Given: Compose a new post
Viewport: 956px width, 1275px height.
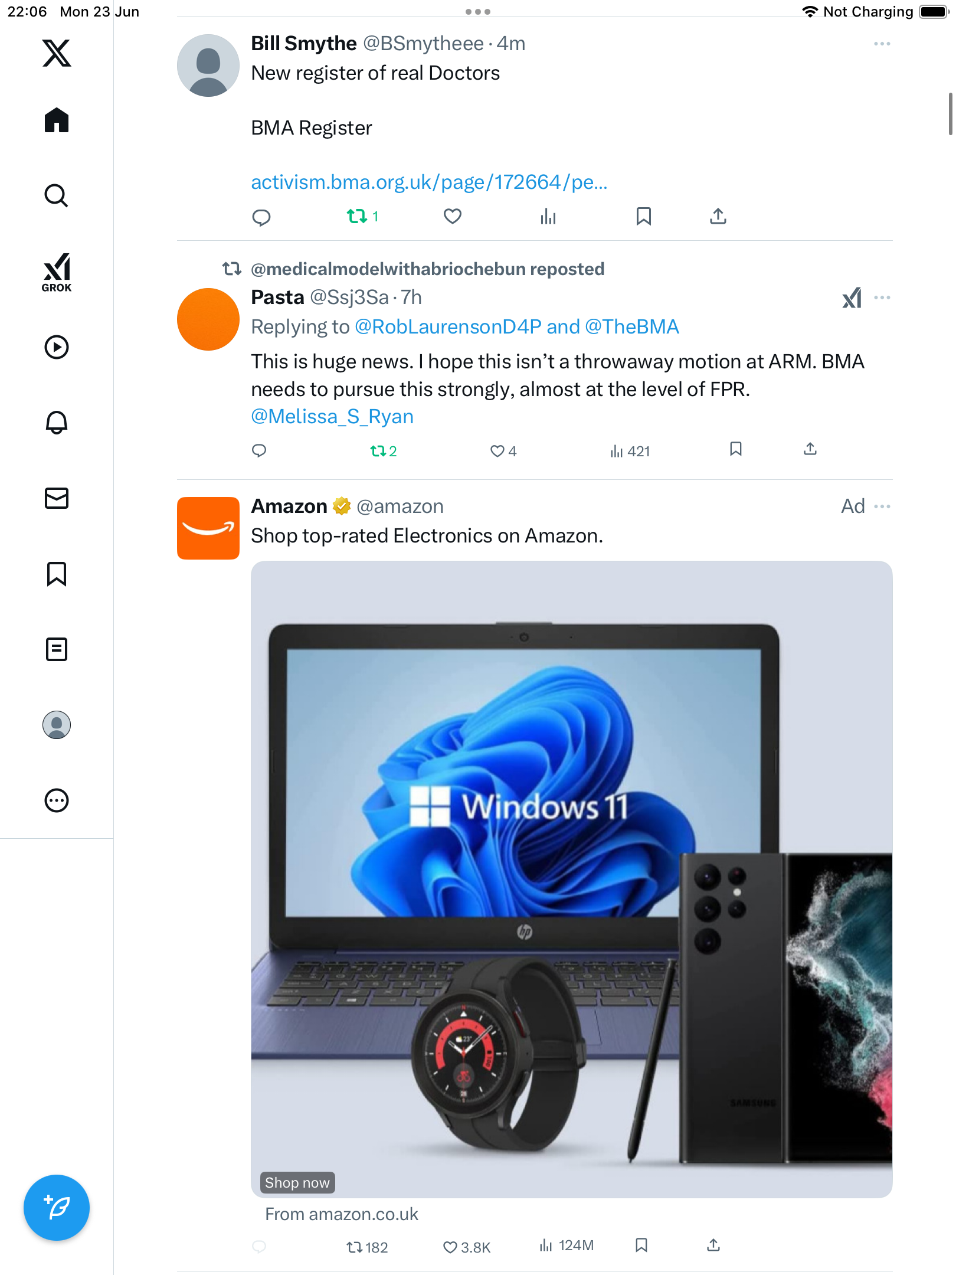Looking at the screenshot, I should (57, 1208).
